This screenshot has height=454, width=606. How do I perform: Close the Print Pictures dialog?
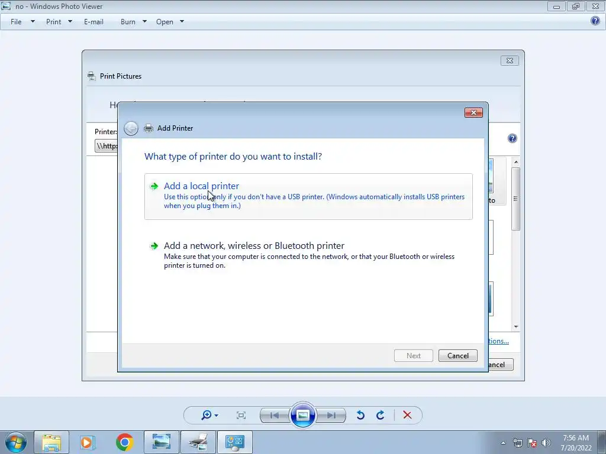coord(510,61)
